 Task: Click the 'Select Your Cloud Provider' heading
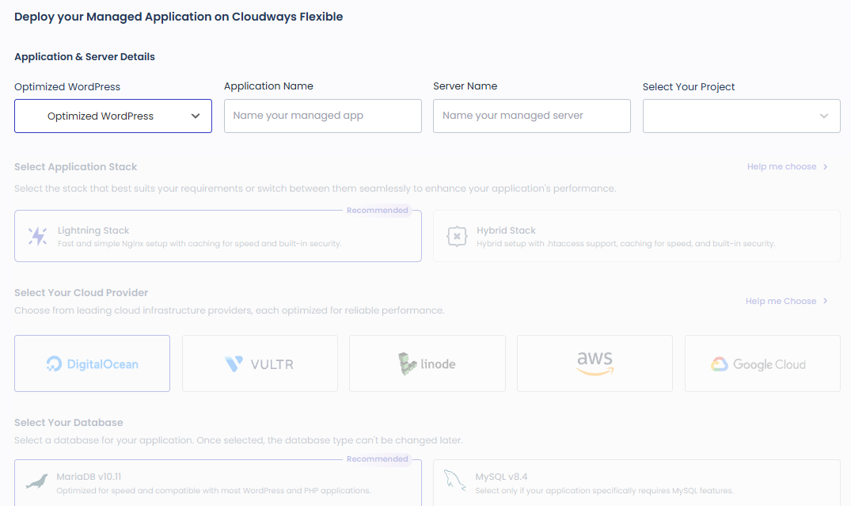(x=82, y=293)
